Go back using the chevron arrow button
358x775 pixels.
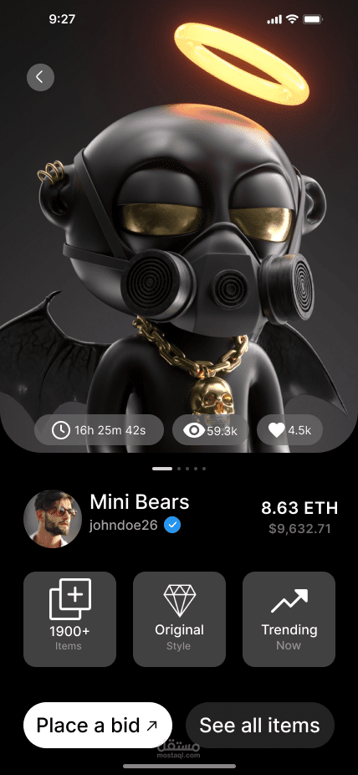click(x=40, y=77)
